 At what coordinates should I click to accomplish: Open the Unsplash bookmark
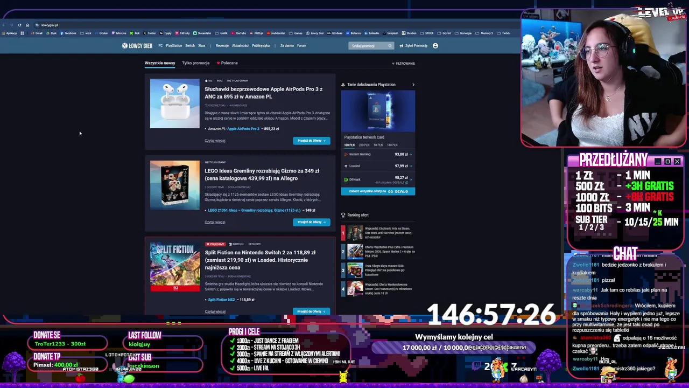point(390,33)
